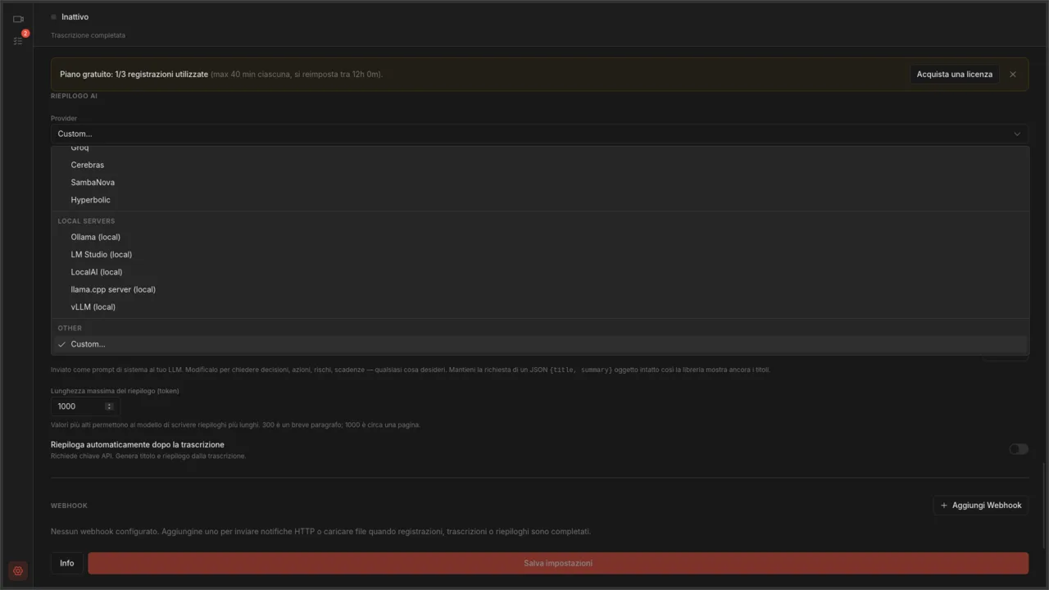Viewport: 1049px width, 590px height.
Task: Open the Info button
Action: point(67,563)
